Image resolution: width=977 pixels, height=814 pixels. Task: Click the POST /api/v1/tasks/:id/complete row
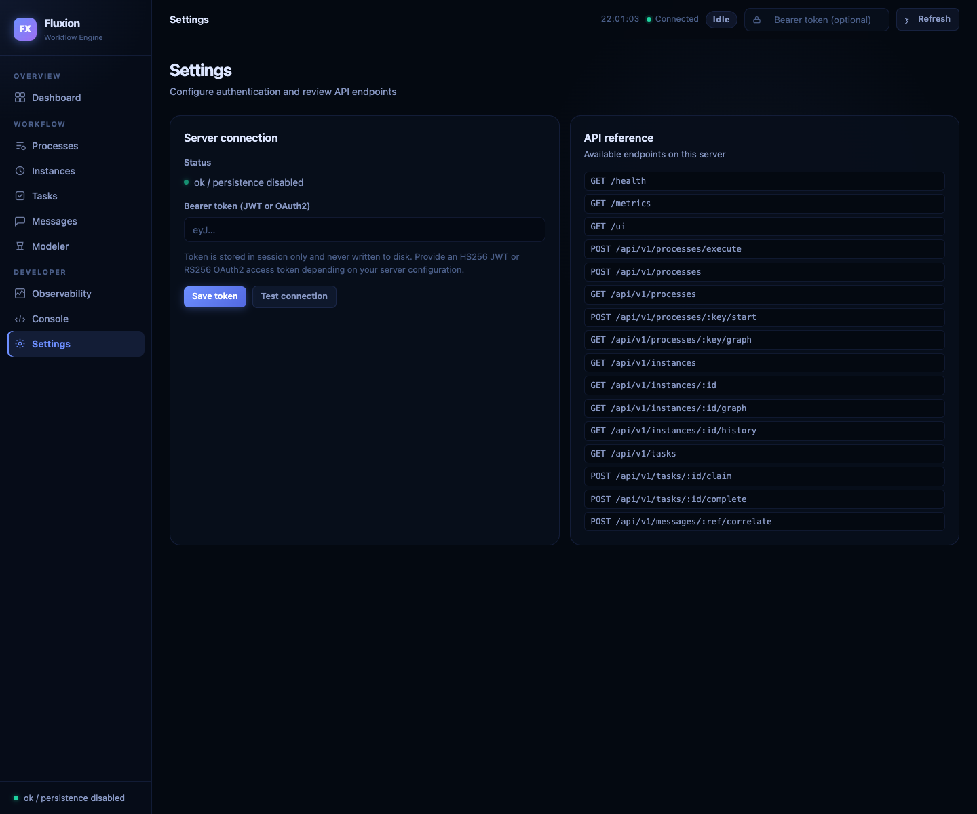[x=765, y=499]
